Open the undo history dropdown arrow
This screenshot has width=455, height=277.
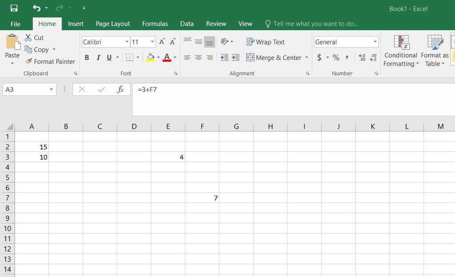(46, 8)
